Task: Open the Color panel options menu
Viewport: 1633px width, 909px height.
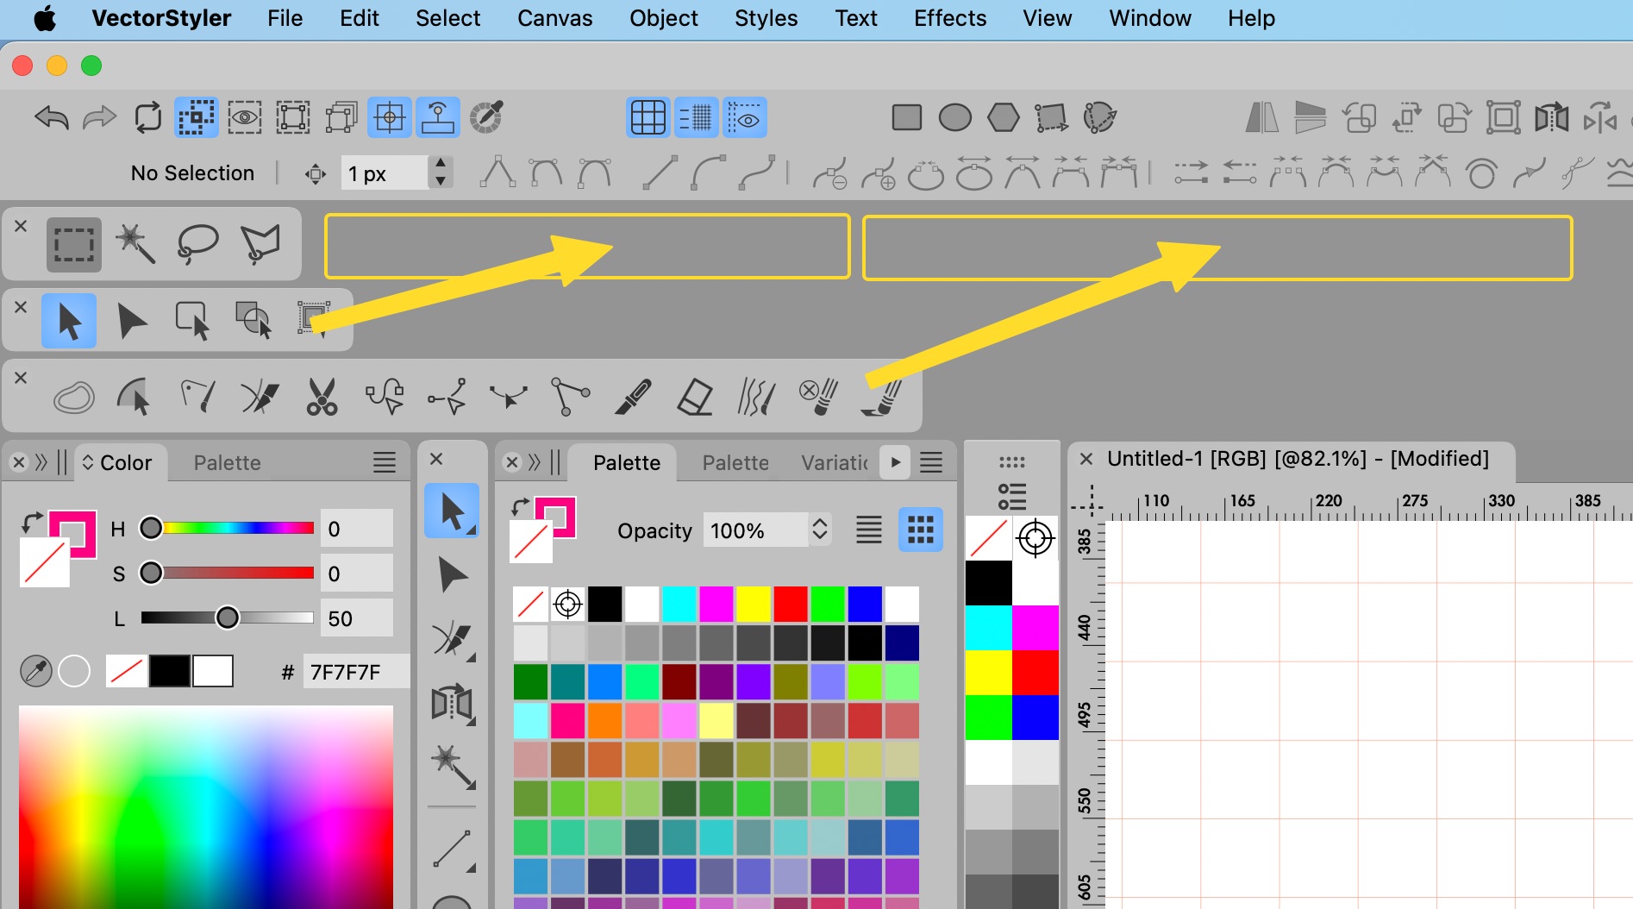Action: point(385,463)
